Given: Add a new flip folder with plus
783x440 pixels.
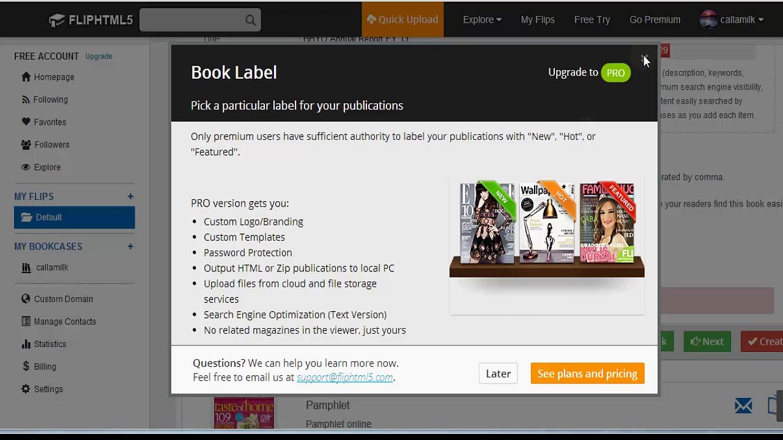Looking at the screenshot, I should (x=130, y=196).
